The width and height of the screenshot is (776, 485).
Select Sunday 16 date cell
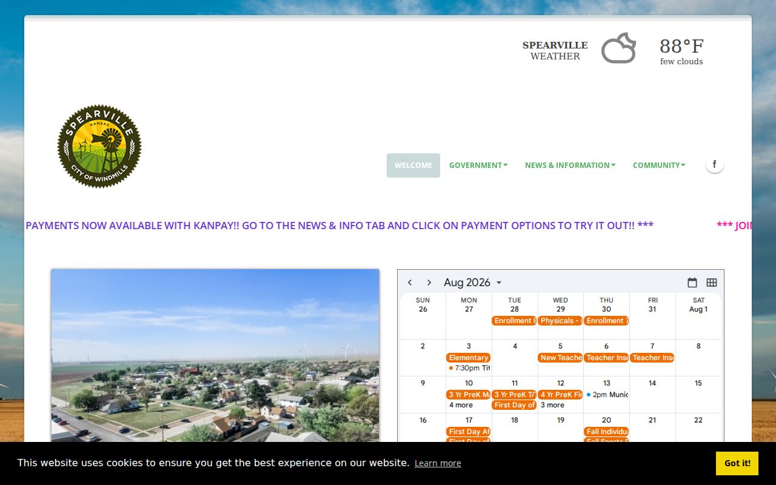click(423, 420)
